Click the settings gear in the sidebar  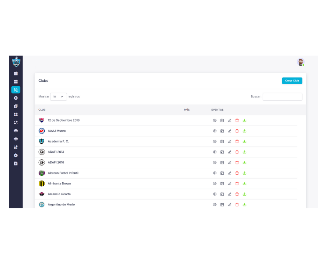pos(16,155)
